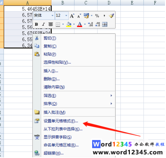Toggle Italic formatting in mini toolbar
This screenshot has width=166, height=158.
[x=43, y=24]
